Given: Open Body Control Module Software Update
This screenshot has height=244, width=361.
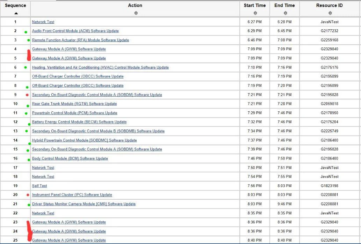Looking at the screenshot, I should 70,158.
